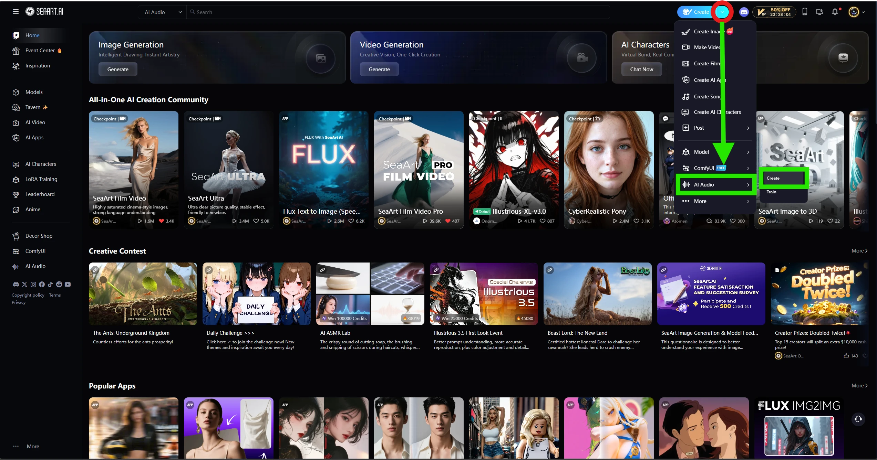Open LoRA Training in the sidebar
This screenshot has height=460, width=877.
(41, 179)
